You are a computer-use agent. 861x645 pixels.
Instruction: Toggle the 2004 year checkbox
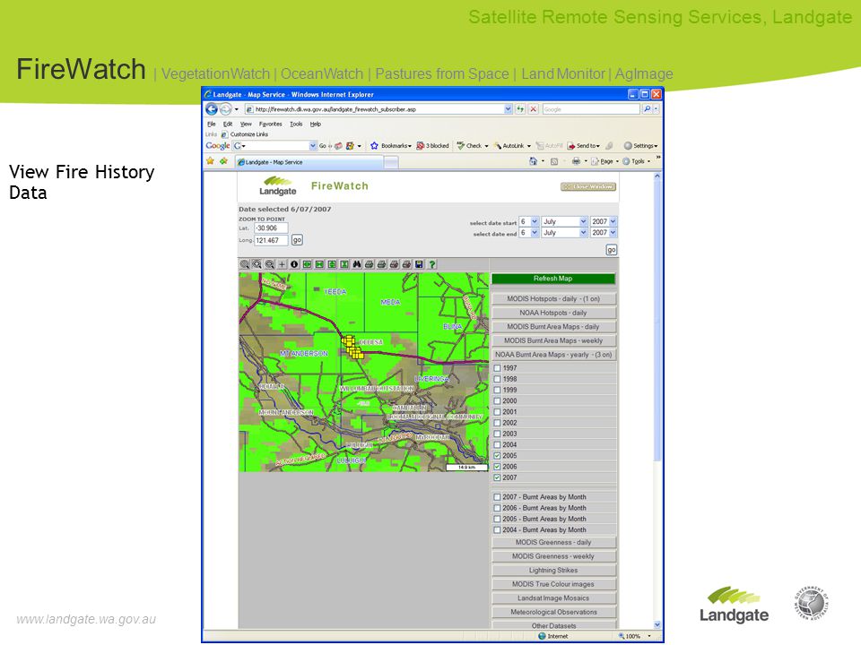tap(497, 445)
